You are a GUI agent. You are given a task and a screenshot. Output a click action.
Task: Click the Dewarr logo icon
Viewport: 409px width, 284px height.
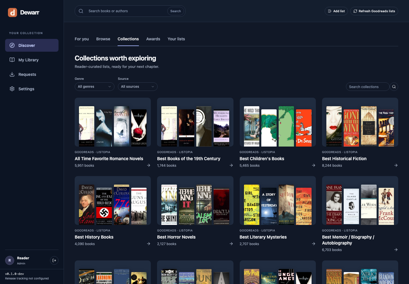pyautogui.click(x=12, y=12)
